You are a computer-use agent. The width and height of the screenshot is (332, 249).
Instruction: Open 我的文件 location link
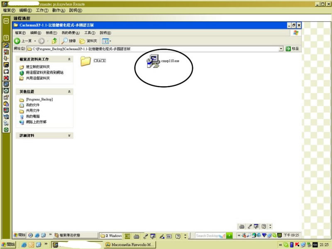click(x=33, y=105)
